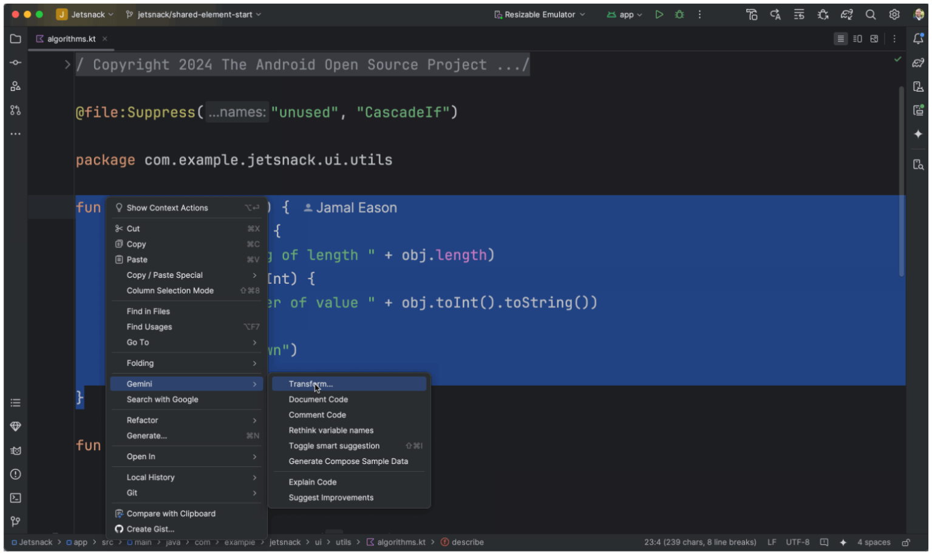932x555 pixels.
Task: Toggle read-only lock icon in status bar
Action: coord(905,542)
